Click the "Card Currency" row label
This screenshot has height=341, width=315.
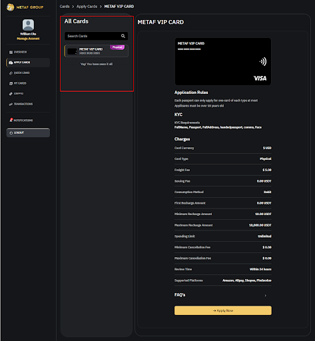click(x=184, y=148)
